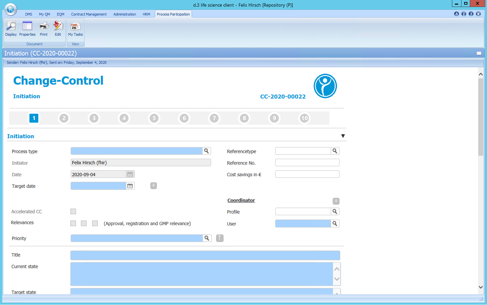Select step 5 in the process step bar
This screenshot has height=305, width=487.
click(154, 118)
